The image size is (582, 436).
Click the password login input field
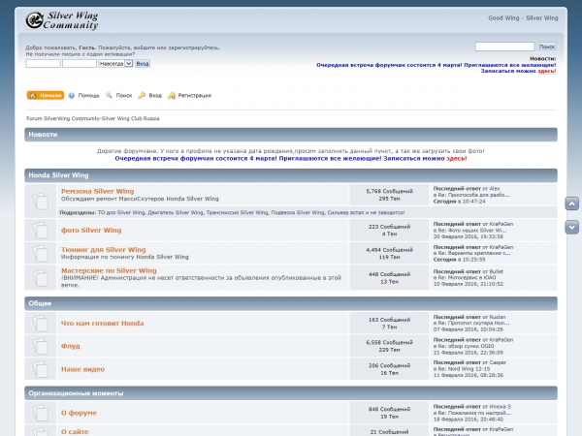point(80,64)
